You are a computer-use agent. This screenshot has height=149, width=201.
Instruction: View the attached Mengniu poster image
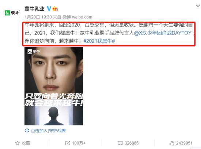54,86
